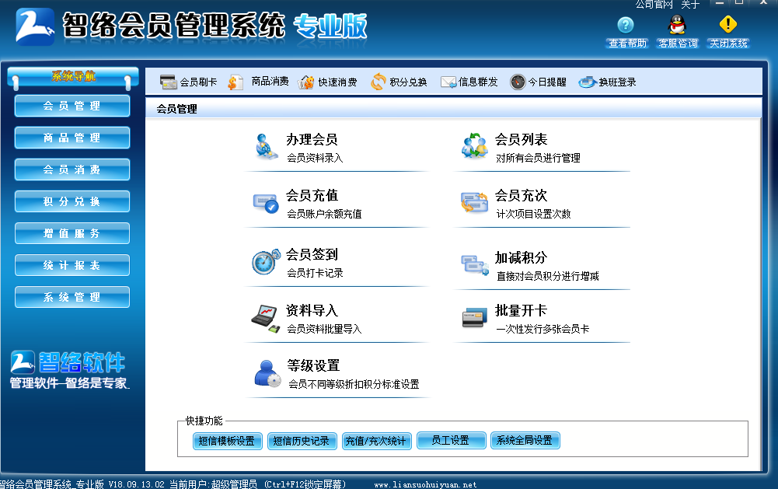Open the 会员消费 navigation section
778x489 pixels.
(72, 169)
